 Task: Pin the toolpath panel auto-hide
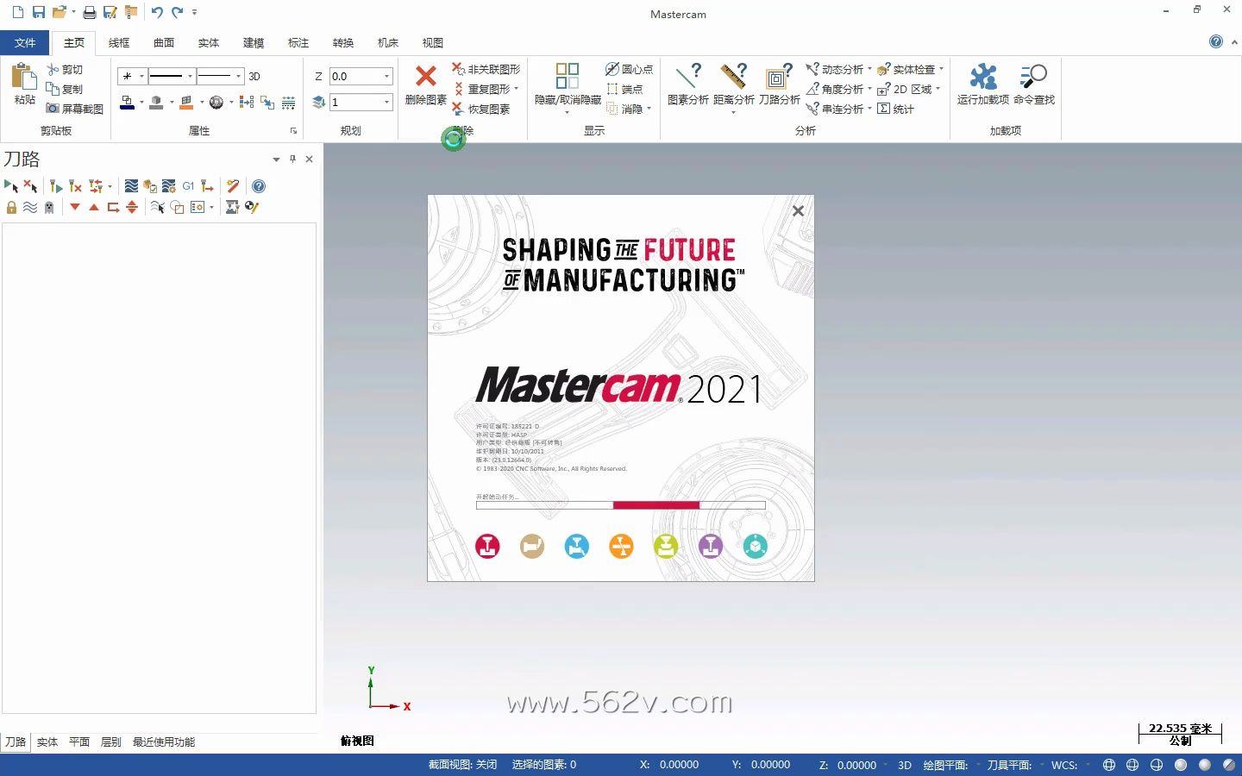click(x=292, y=159)
